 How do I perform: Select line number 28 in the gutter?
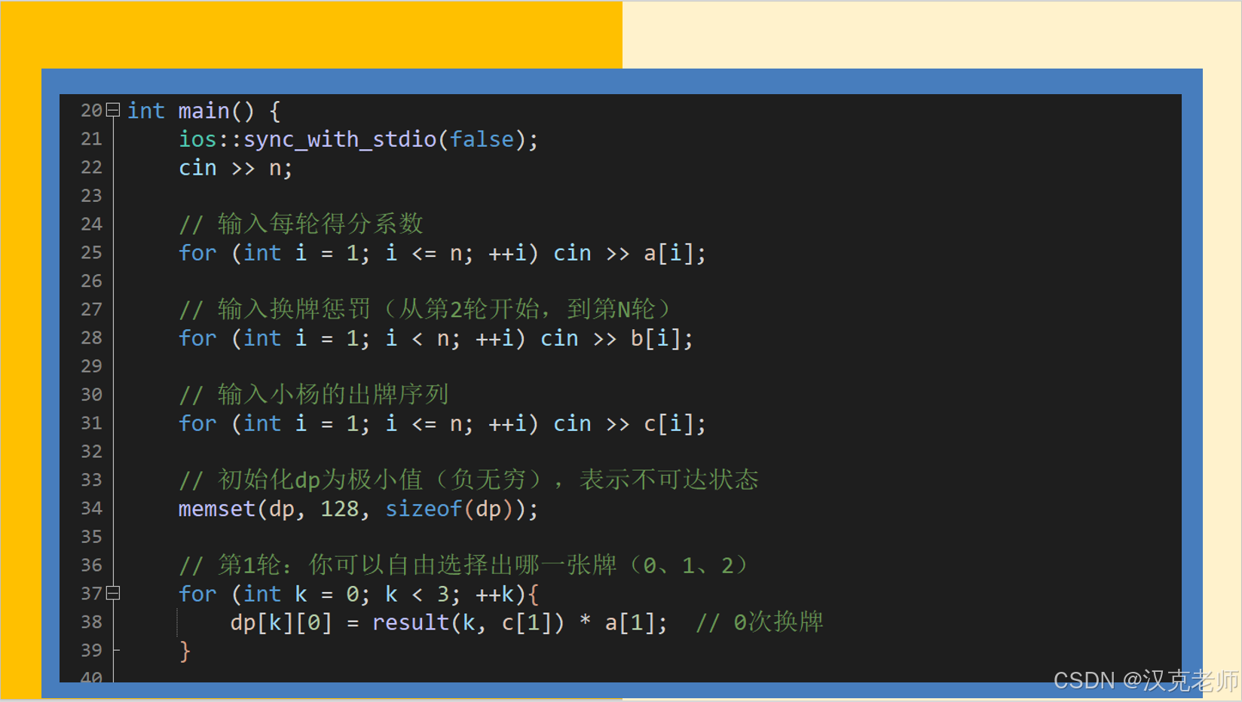tap(91, 337)
